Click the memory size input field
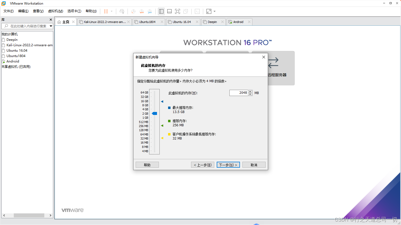 [239, 93]
